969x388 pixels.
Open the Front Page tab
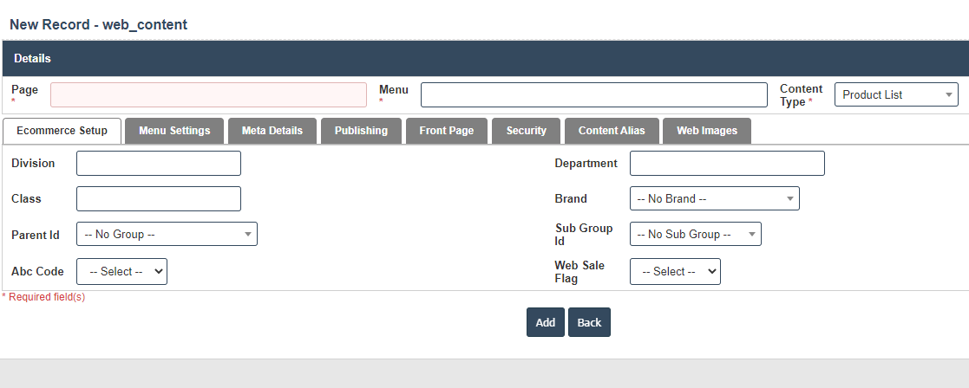pyautogui.click(x=447, y=131)
